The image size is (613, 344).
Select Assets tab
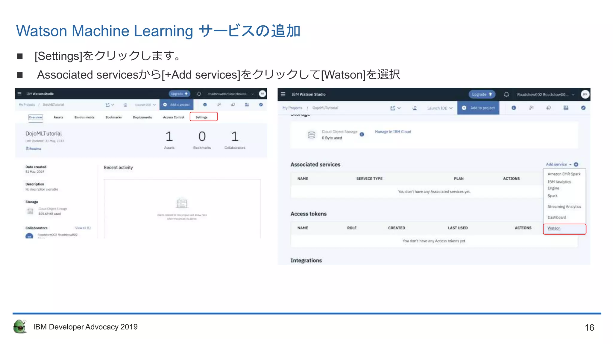(x=58, y=117)
